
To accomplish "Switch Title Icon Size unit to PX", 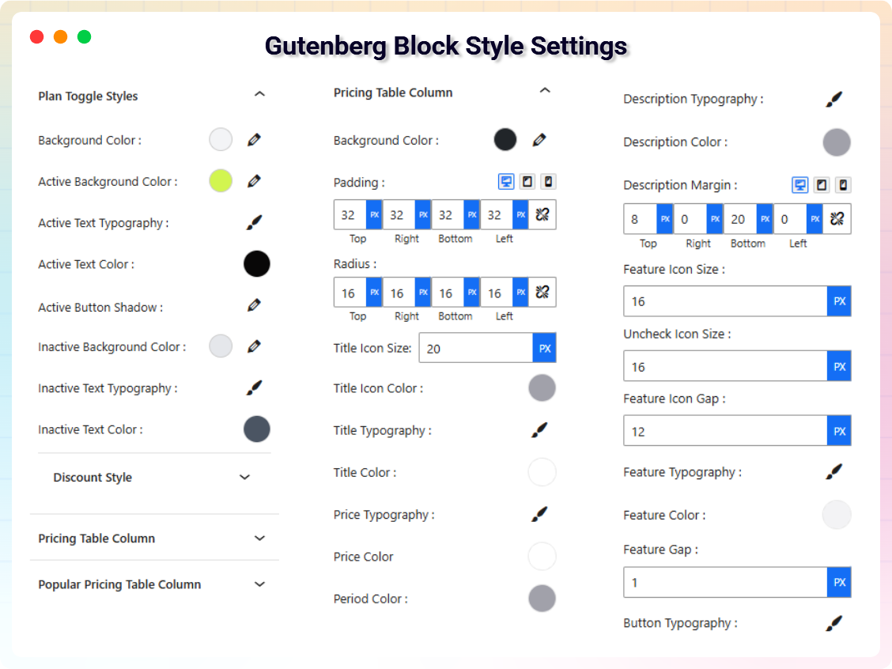I will pos(542,347).
